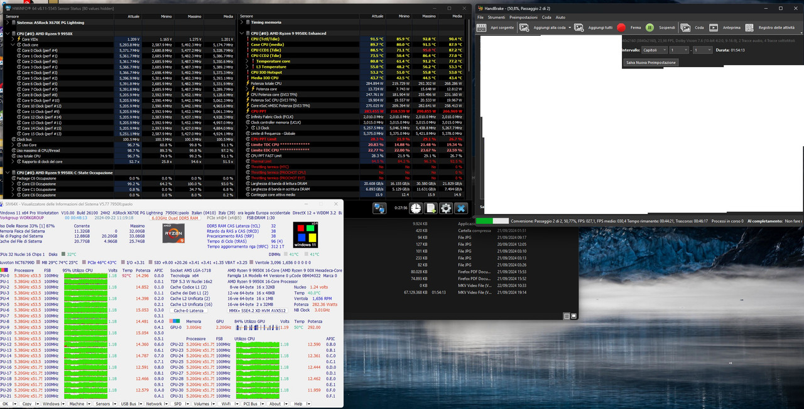This screenshot has width=804, height=409.
Task: Click GPU-0 utilization bar in SIV
Action: tap(256, 327)
